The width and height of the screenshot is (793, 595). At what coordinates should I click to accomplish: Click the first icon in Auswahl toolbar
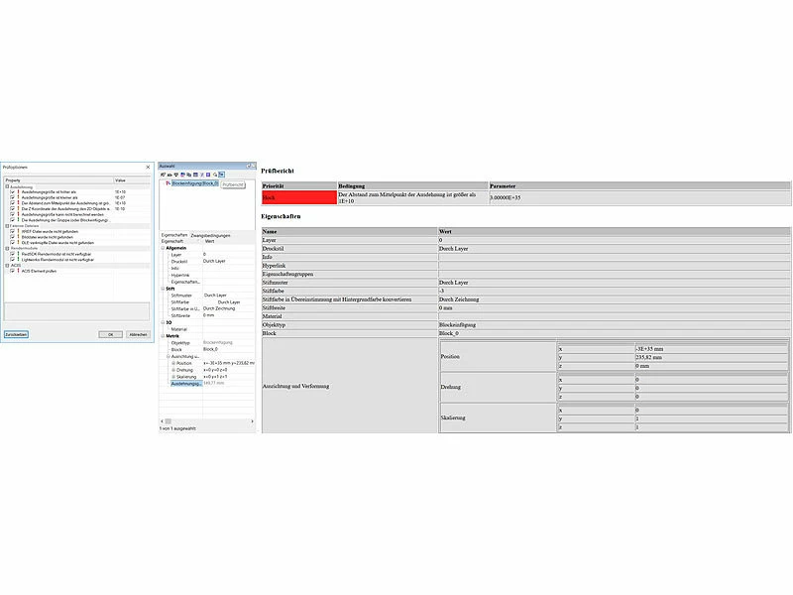163,174
